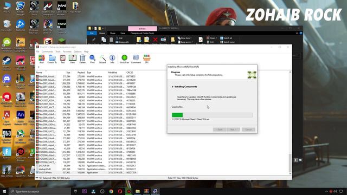Click the New folder icon in Explorer ribbon

(173, 40)
